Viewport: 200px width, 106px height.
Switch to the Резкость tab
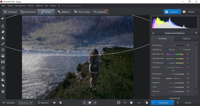point(186,39)
